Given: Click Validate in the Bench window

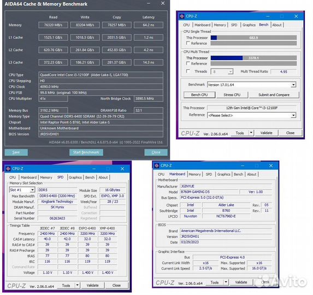Looking at the screenshot, I should (x=266, y=133).
